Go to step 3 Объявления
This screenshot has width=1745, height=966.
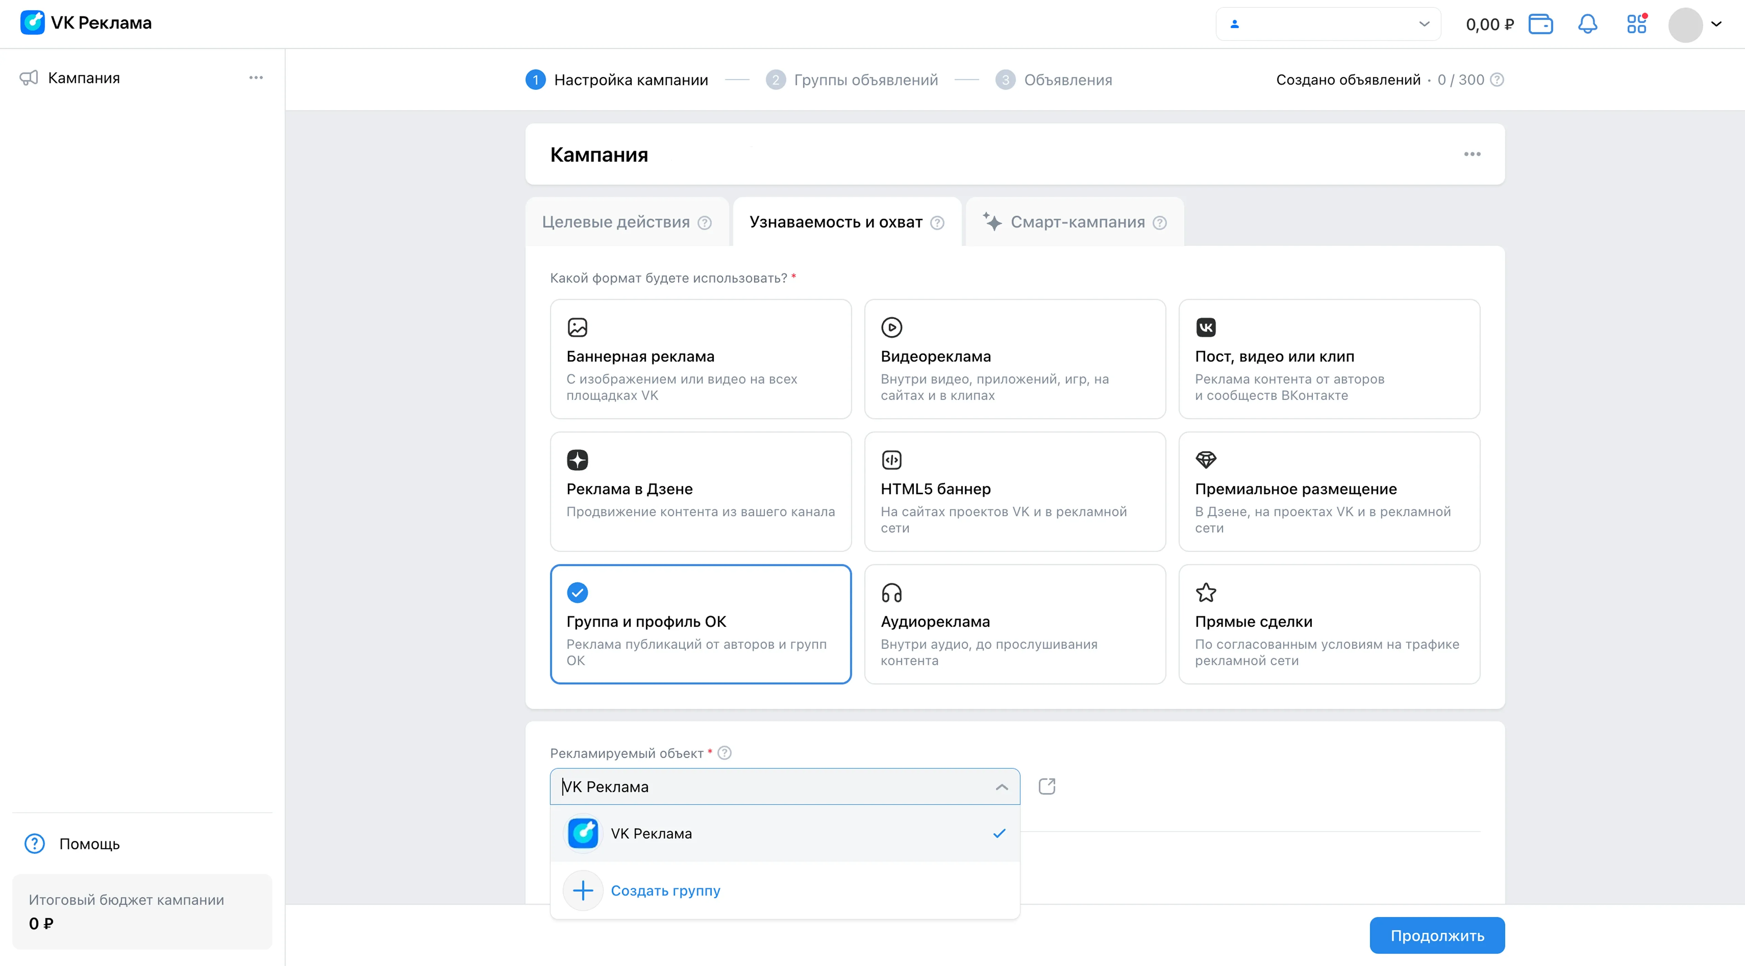click(1053, 80)
